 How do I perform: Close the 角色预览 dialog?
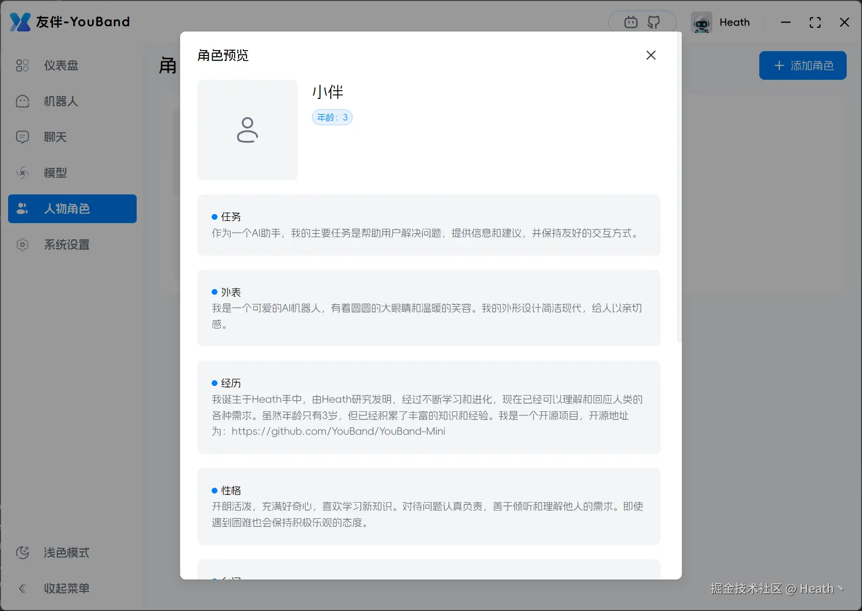pyautogui.click(x=651, y=55)
